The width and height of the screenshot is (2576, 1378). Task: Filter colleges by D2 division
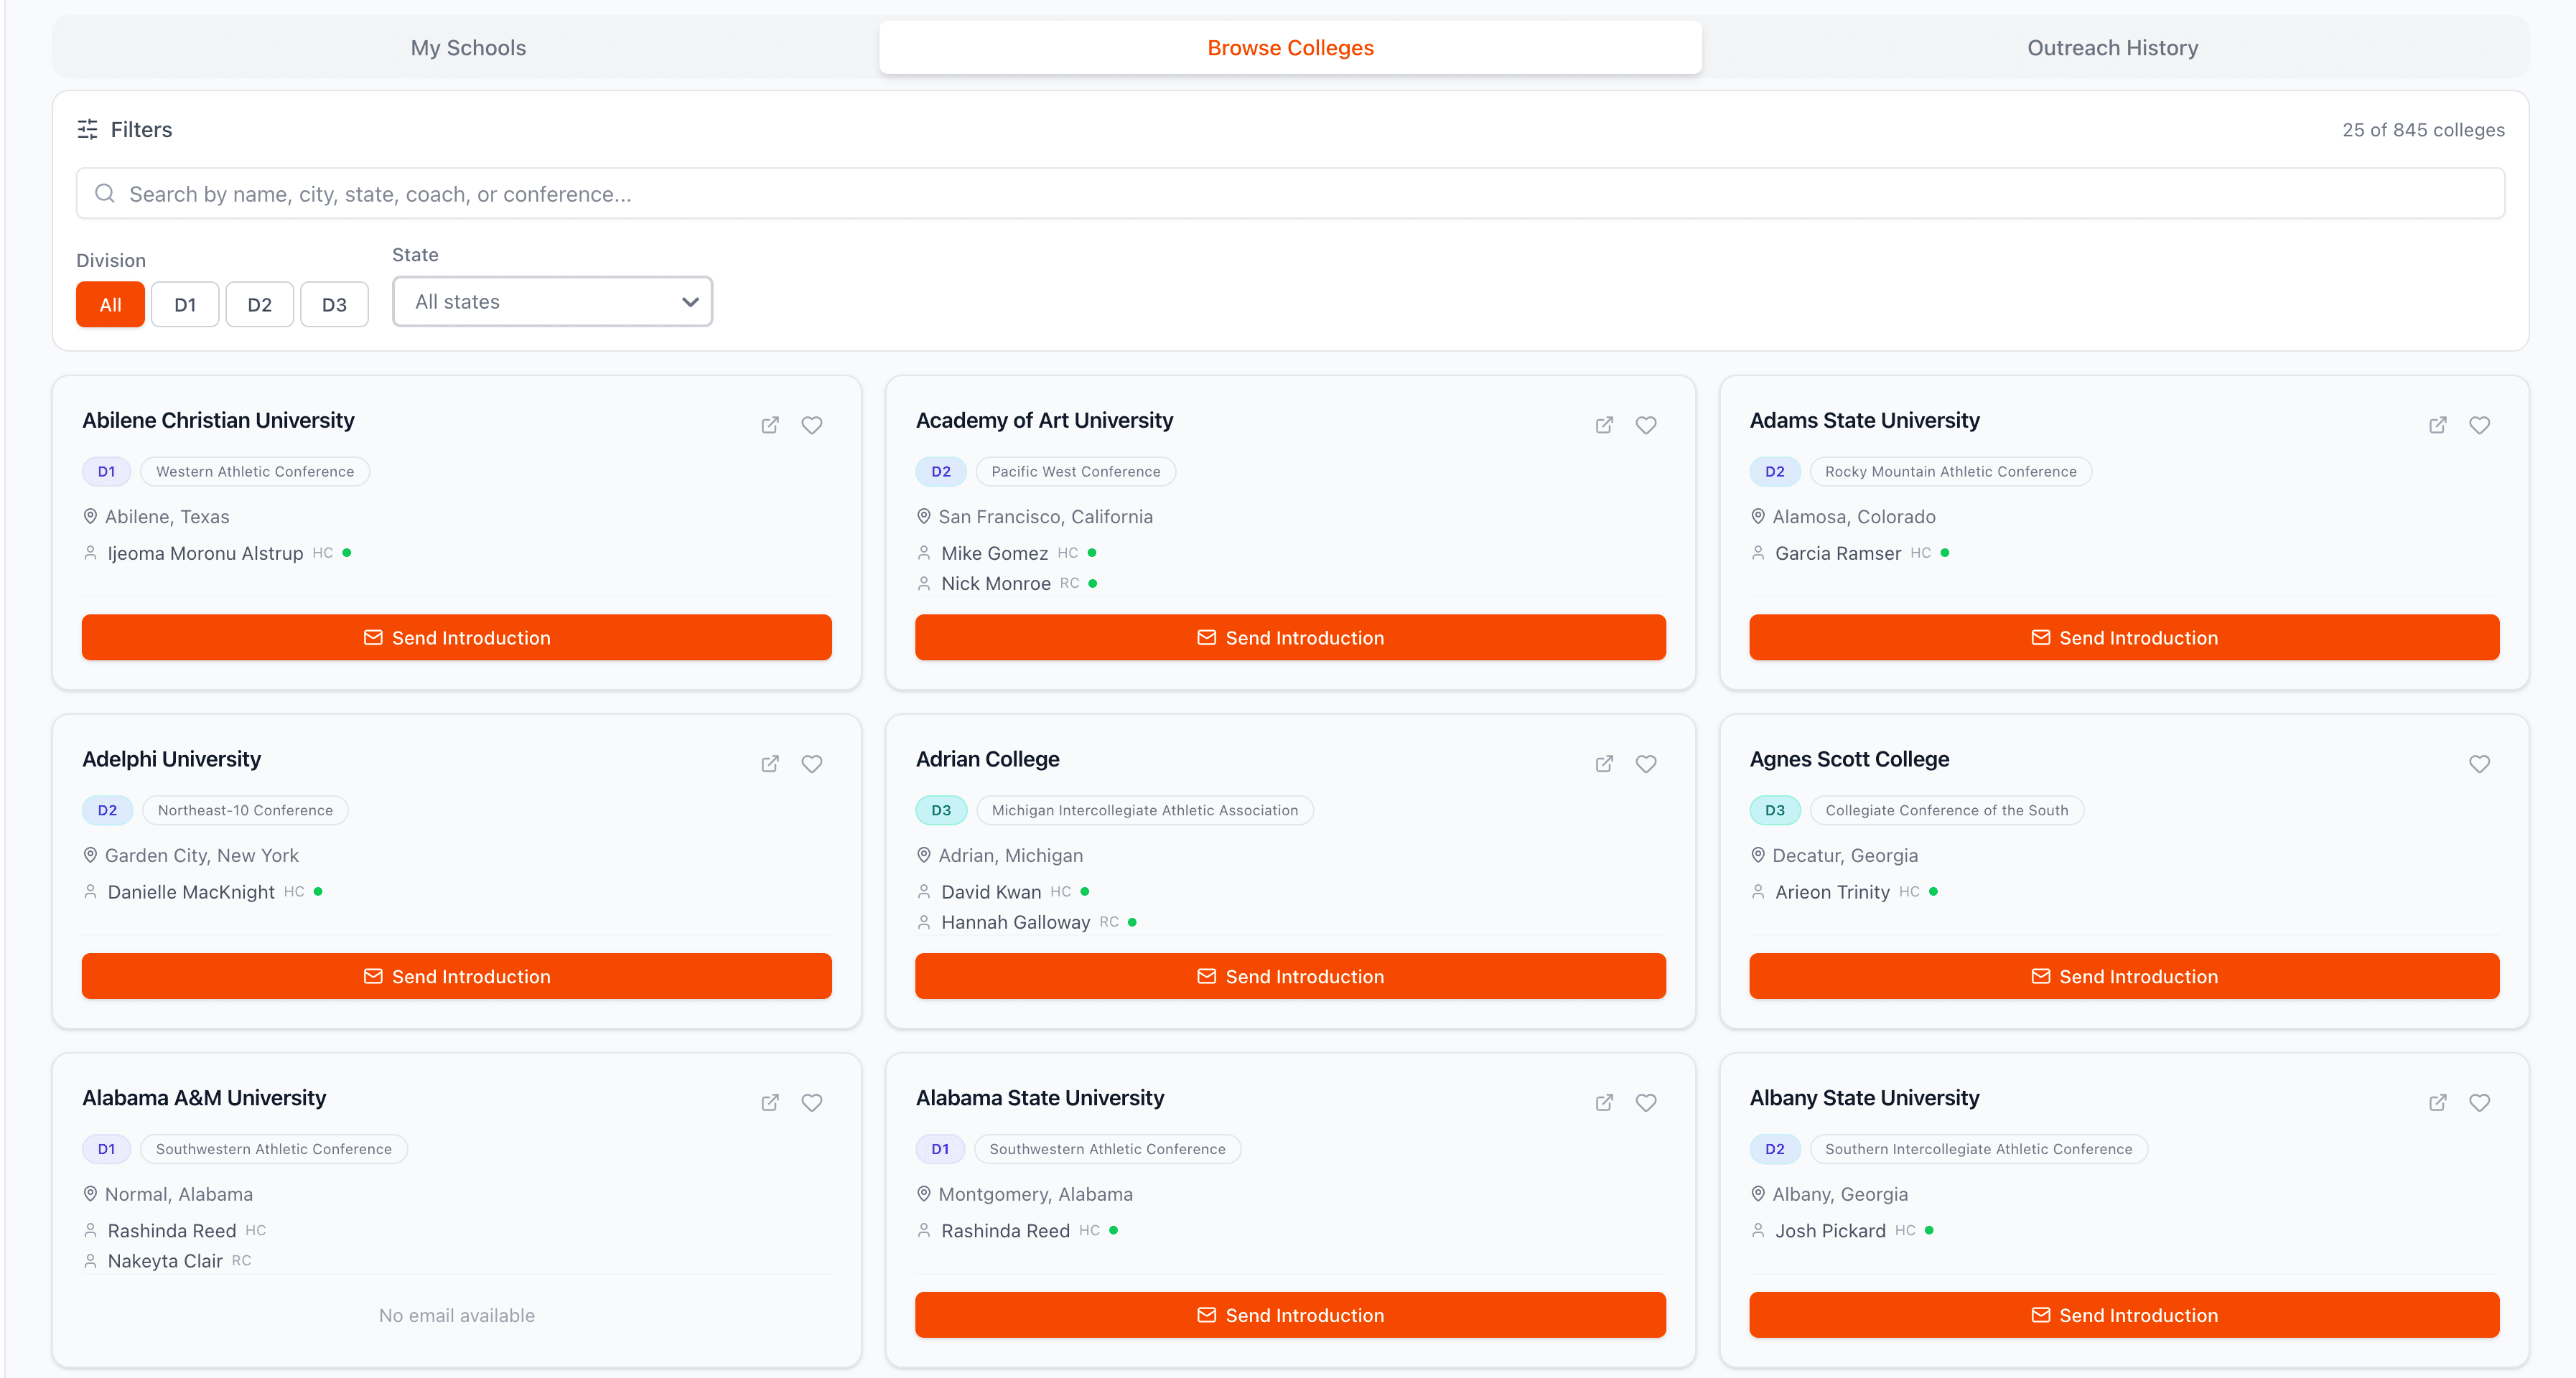(x=259, y=305)
